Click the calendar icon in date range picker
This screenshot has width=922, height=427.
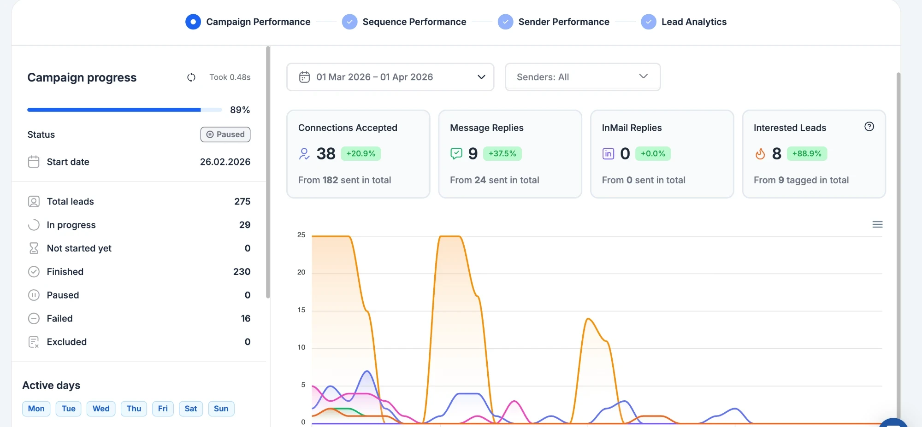point(304,77)
